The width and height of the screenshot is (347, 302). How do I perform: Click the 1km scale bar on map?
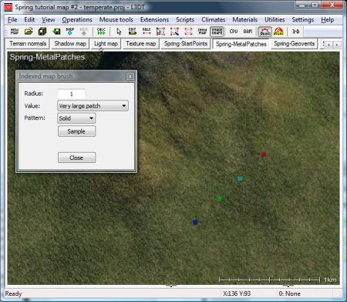click(278, 280)
